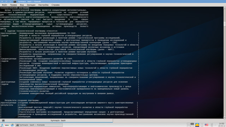Click the minimize button in Konsole title bar
Screen dimensions: 226x127
coord(11,1)
